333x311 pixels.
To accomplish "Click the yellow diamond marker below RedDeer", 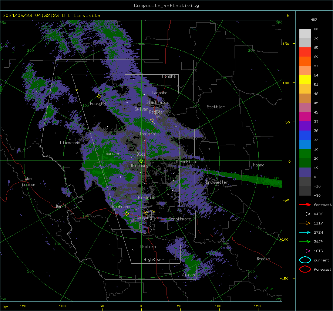I will point(152,120).
